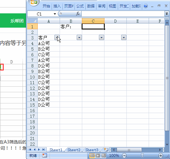The width and height of the screenshot is (170, 159).
Task: Click cell A6 containing C公司
Action: (x=49, y=54)
